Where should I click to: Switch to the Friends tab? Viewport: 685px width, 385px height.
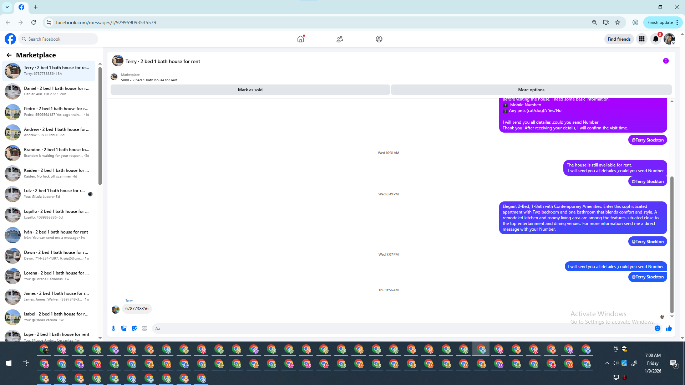[x=340, y=39]
